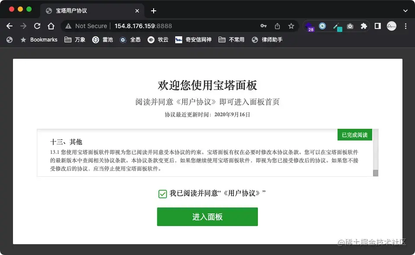The height and width of the screenshot is (255, 415).
Task: Click the address bar URL 154.8.176.159:8888
Action: (143, 26)
